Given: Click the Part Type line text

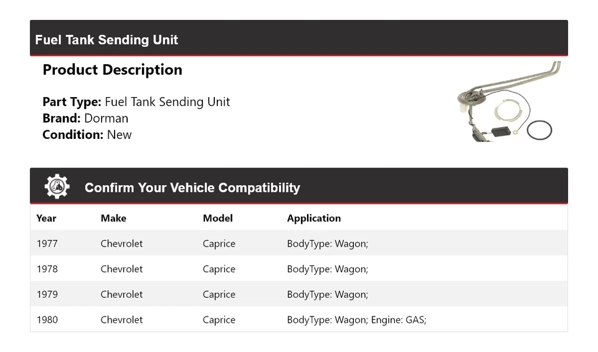Looking at the screenshot, I should pyautogui.click(x=136, y=102).
